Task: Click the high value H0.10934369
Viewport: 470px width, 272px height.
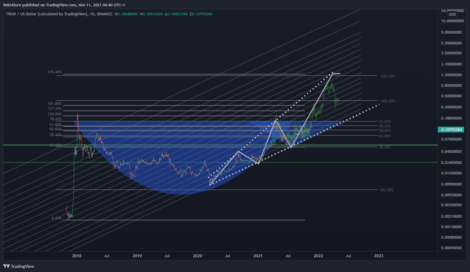Action: [x=151, y=14]
